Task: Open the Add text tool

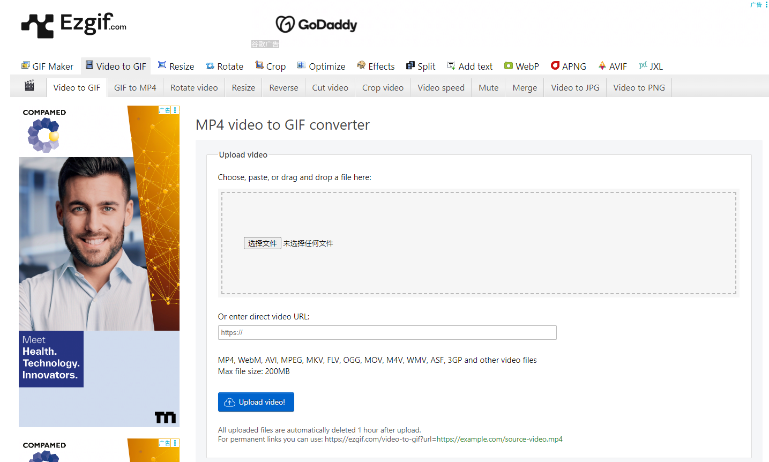Action: (469, 66)
